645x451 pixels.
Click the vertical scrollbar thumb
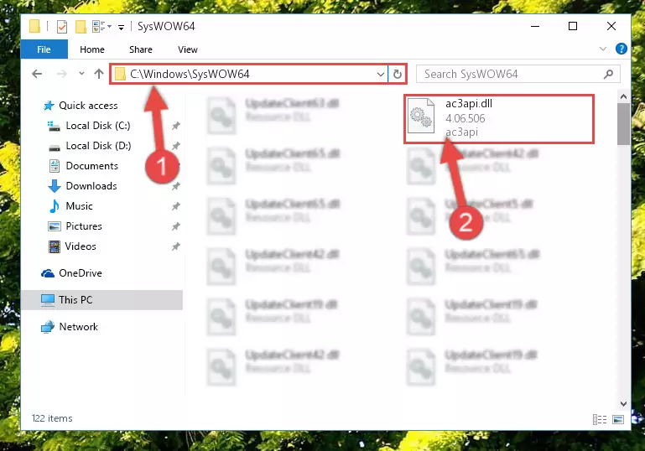click(x=623, y=124)
